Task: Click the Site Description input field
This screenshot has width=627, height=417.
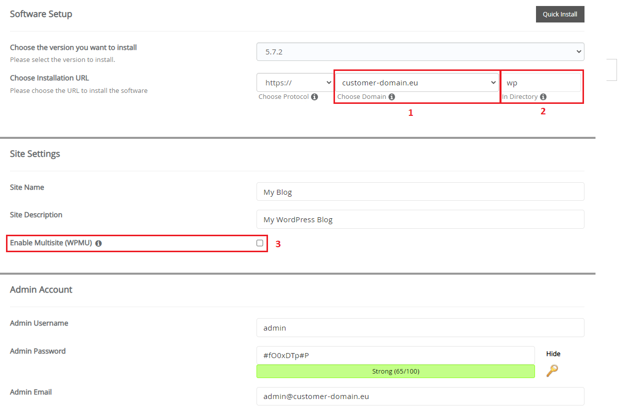Action: tap(420, 219)
